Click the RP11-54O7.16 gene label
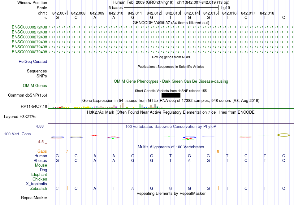 [x=34, y=106]
